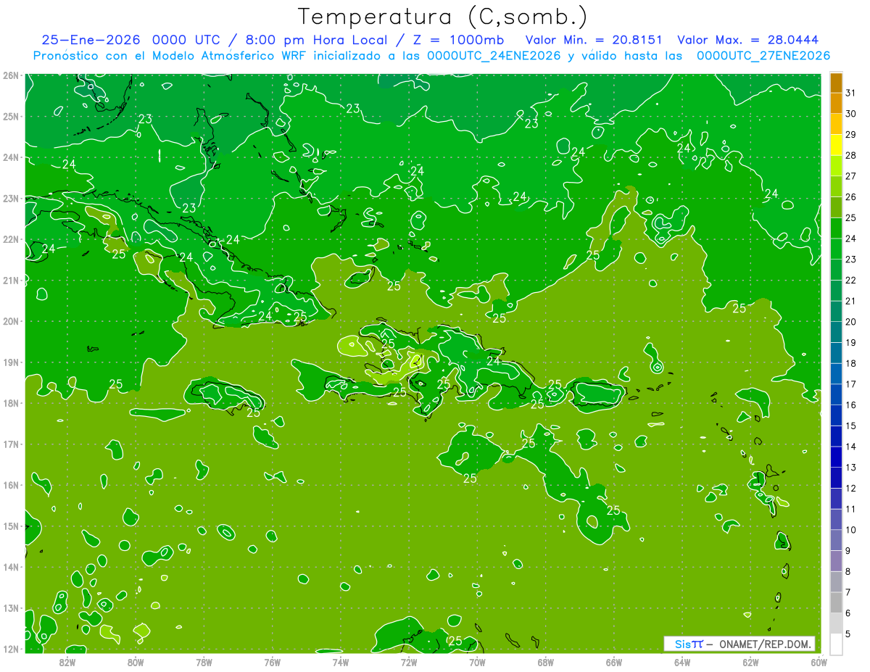Click the 14N latitude axis label
This screenshot has width=870, height=672.
11,567
